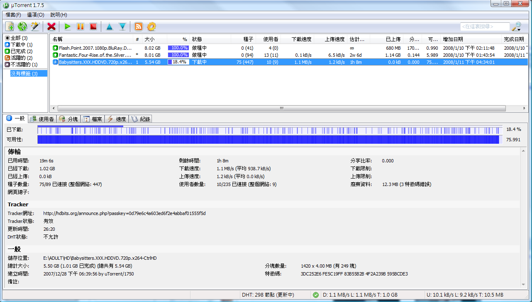This screenshot has height=302, width=532.
Task: Click the 已下載 pieces progress bar
Action: pos(270,130)
